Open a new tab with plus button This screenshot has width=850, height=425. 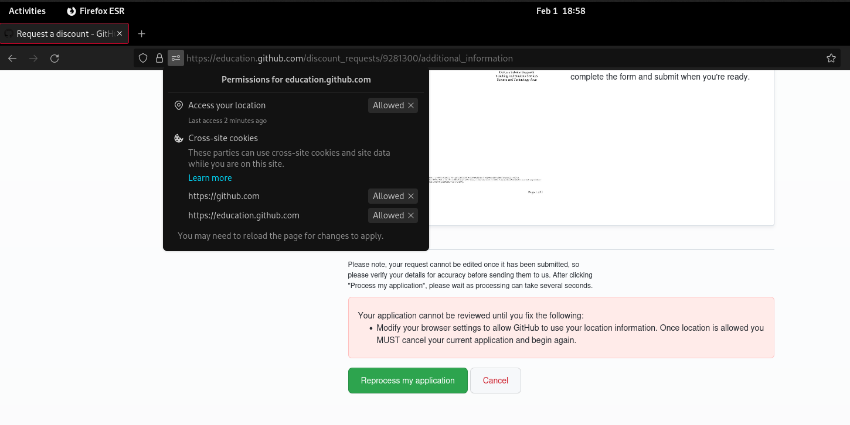tap(141, 34)
